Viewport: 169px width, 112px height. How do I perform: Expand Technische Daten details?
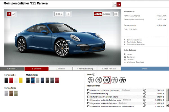click(x=134, y=42)
